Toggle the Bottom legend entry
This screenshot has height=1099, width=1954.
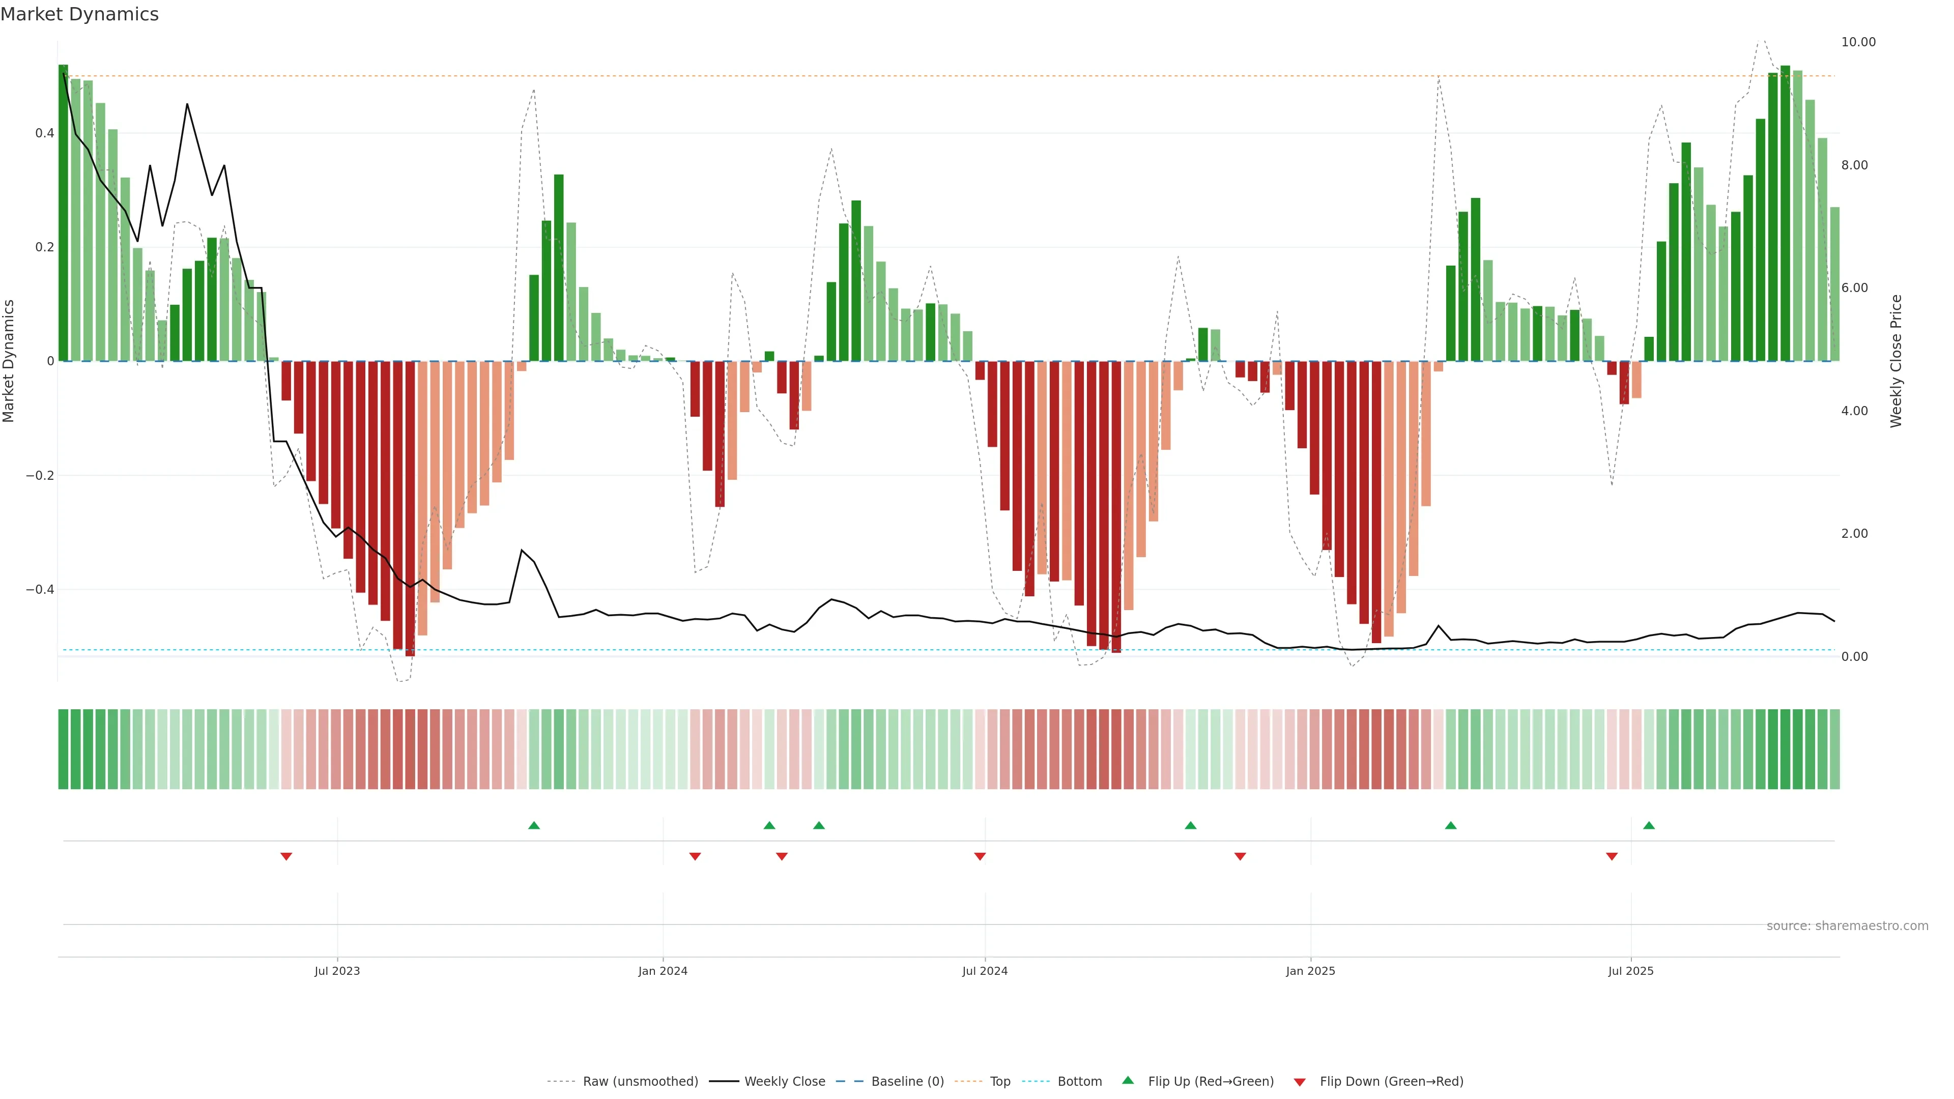pos(1079,1082)
